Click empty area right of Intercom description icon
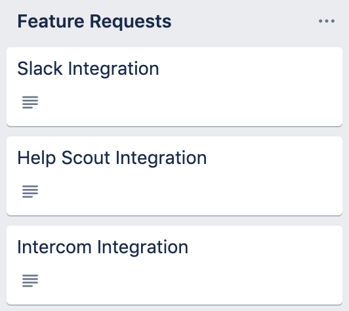Screen dimensions: 349x311 [x=189, y=281]
